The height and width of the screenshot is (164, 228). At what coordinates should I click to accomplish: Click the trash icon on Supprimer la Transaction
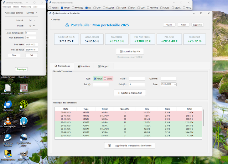(110, 145)
